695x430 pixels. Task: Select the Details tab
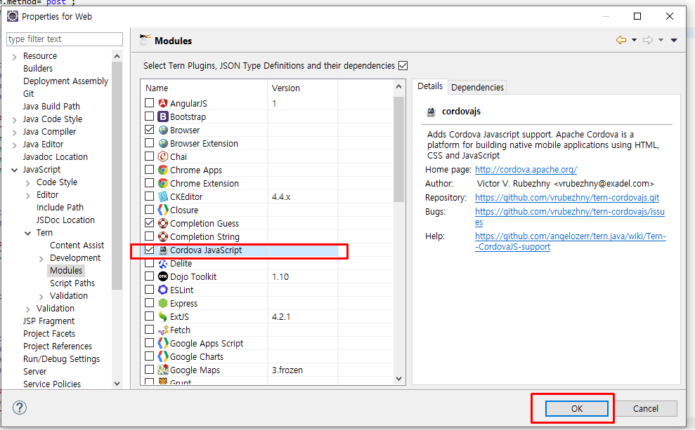[x=430, y=86]
